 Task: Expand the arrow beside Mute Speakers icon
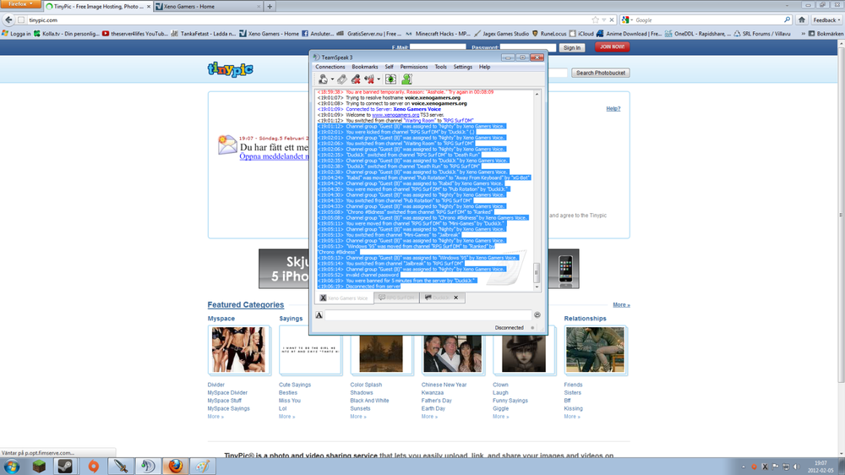click(379, 79)
